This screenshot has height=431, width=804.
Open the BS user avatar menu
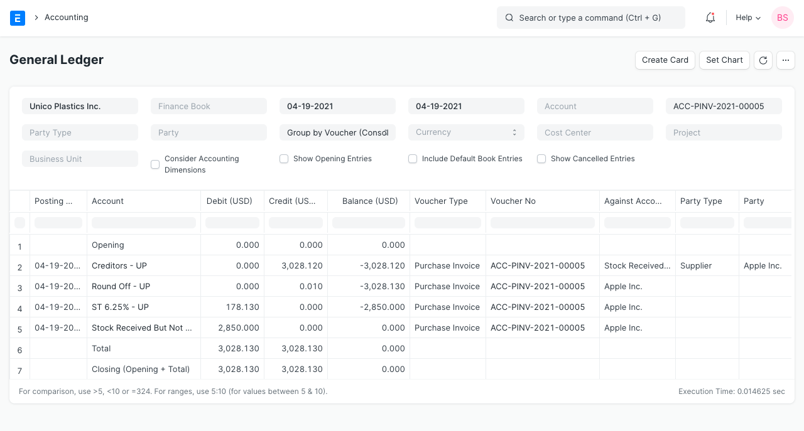tap(782, 18)
